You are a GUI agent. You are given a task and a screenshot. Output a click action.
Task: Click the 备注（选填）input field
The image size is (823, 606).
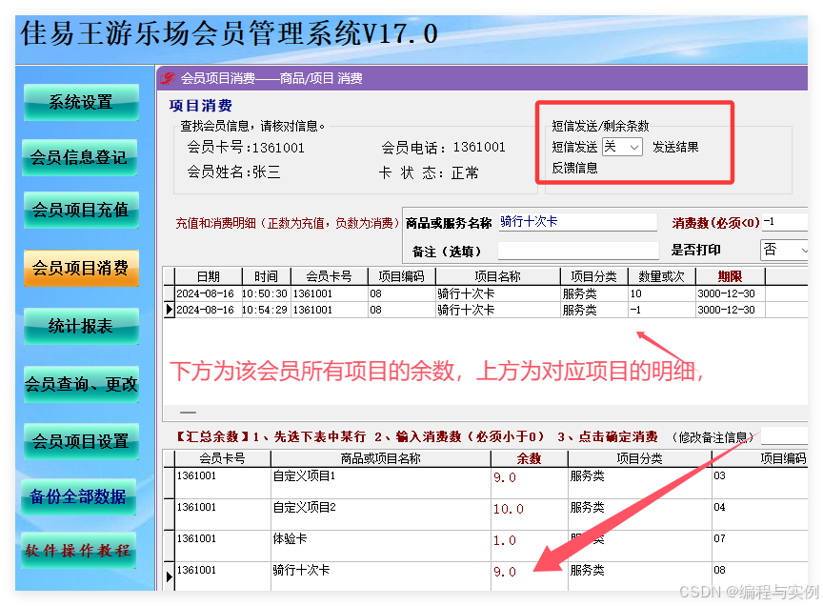(x=578, y=251)
